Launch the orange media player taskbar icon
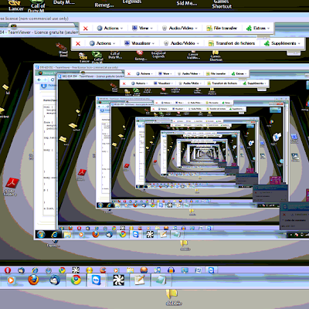This screenshot has width=309, height=309. pos(11,280)
